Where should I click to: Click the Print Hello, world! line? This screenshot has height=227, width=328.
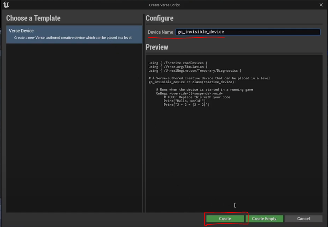(185, 101)
